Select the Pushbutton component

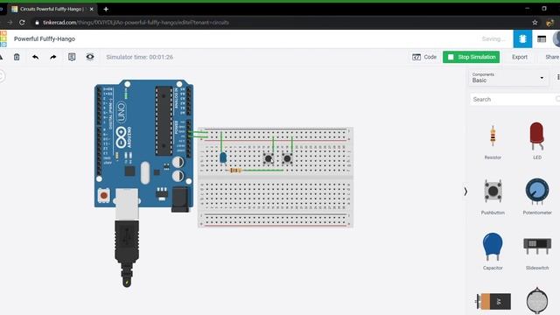(493, 196)
